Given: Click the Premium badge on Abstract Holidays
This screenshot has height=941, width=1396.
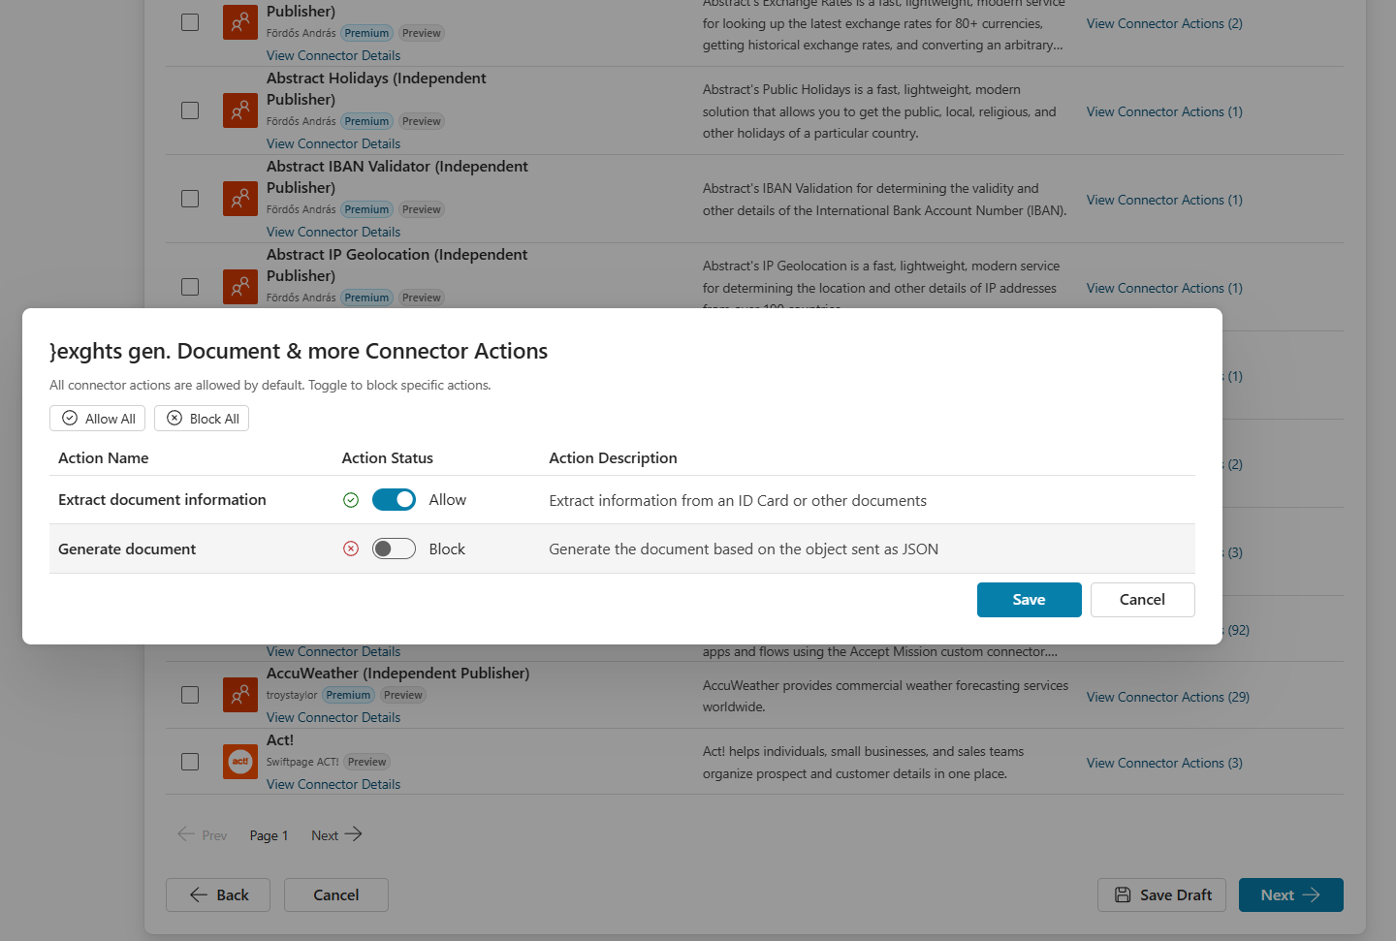Looking at the screenshot, I should (366, 121).
